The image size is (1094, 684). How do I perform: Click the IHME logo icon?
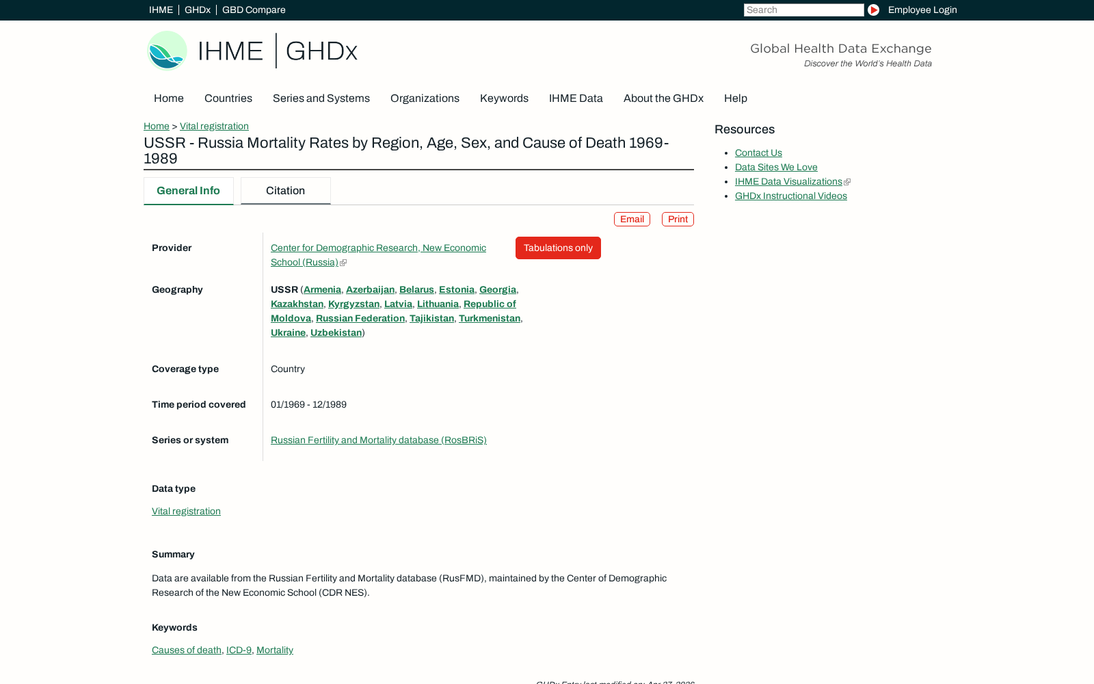[168, 51]
